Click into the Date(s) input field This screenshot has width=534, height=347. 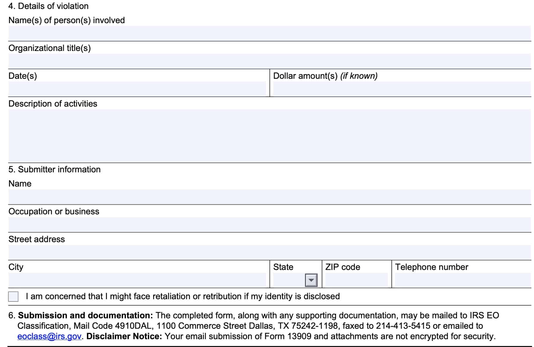(x=137, y=89)
